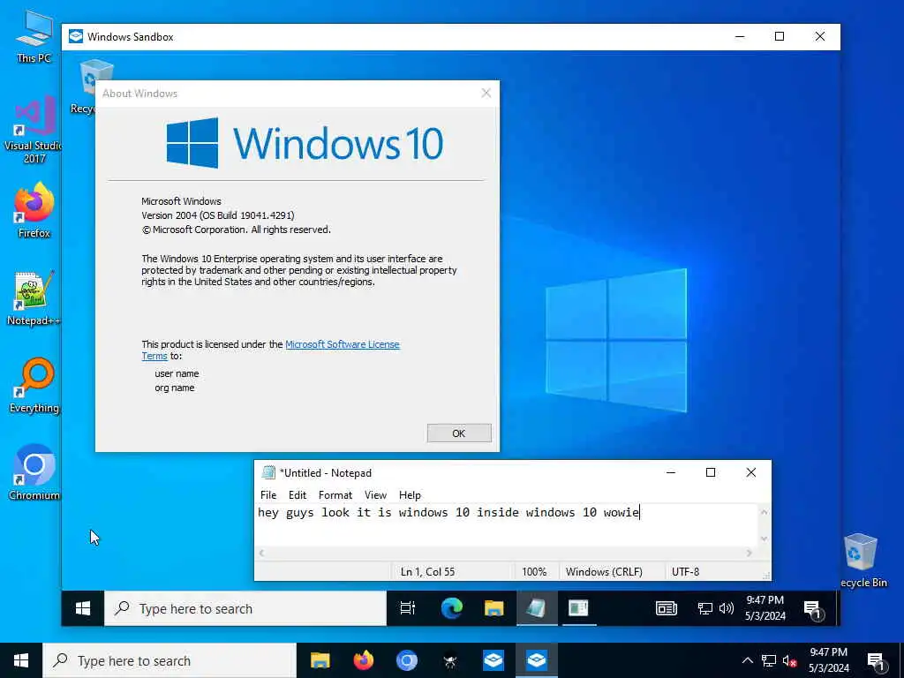Open the sandbox notification center

tap(812, 609)
